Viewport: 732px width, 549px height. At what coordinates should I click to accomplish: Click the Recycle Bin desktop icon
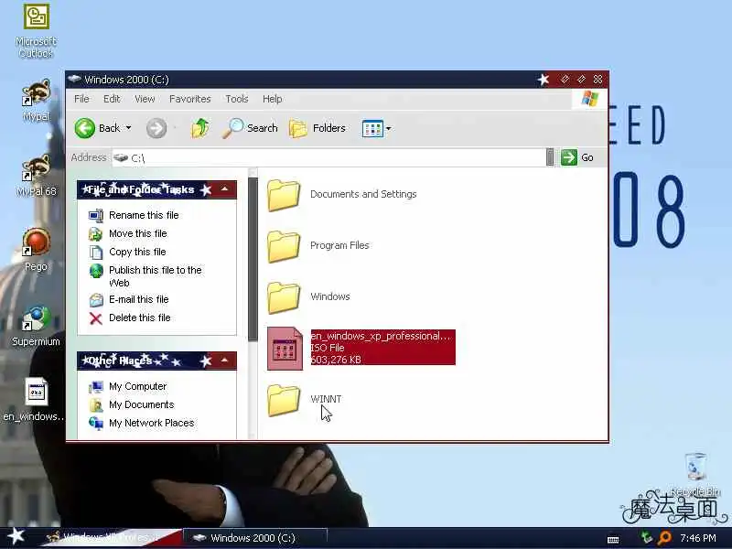(695, 474)
